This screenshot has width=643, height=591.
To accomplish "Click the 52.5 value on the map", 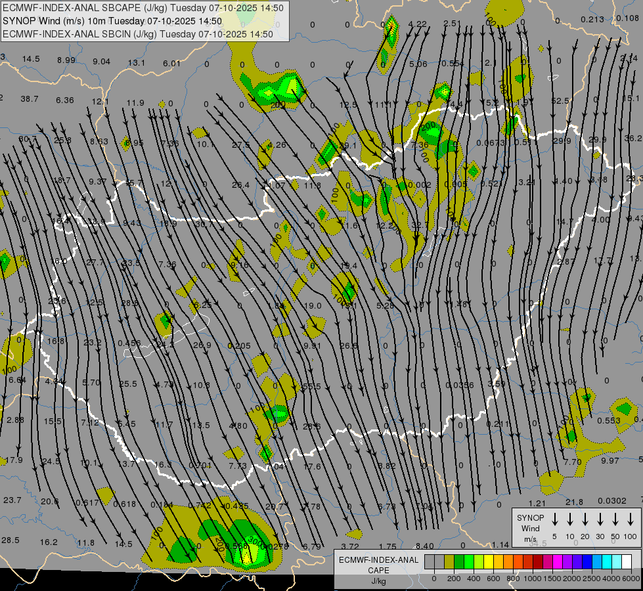I will coord(560,100).
